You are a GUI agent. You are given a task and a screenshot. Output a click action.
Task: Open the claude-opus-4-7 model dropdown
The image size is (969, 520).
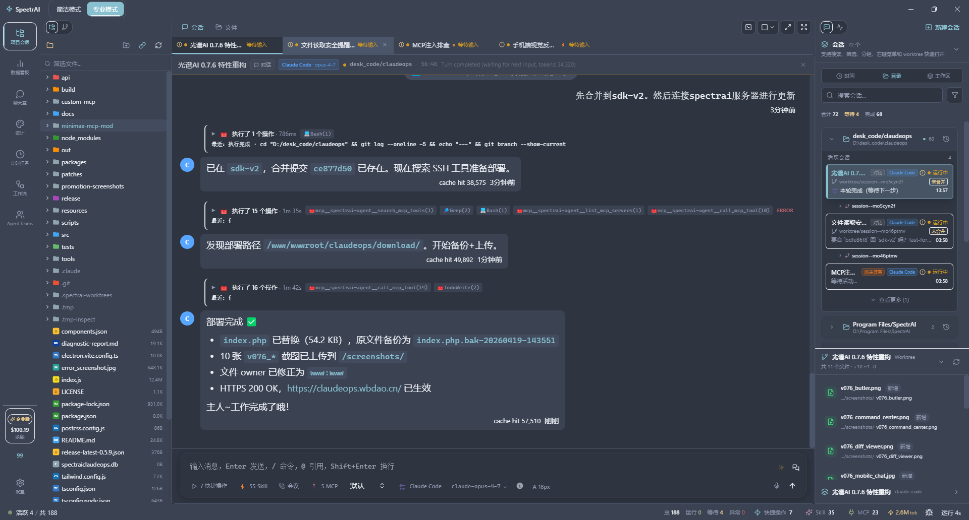(x=477, y=486)
